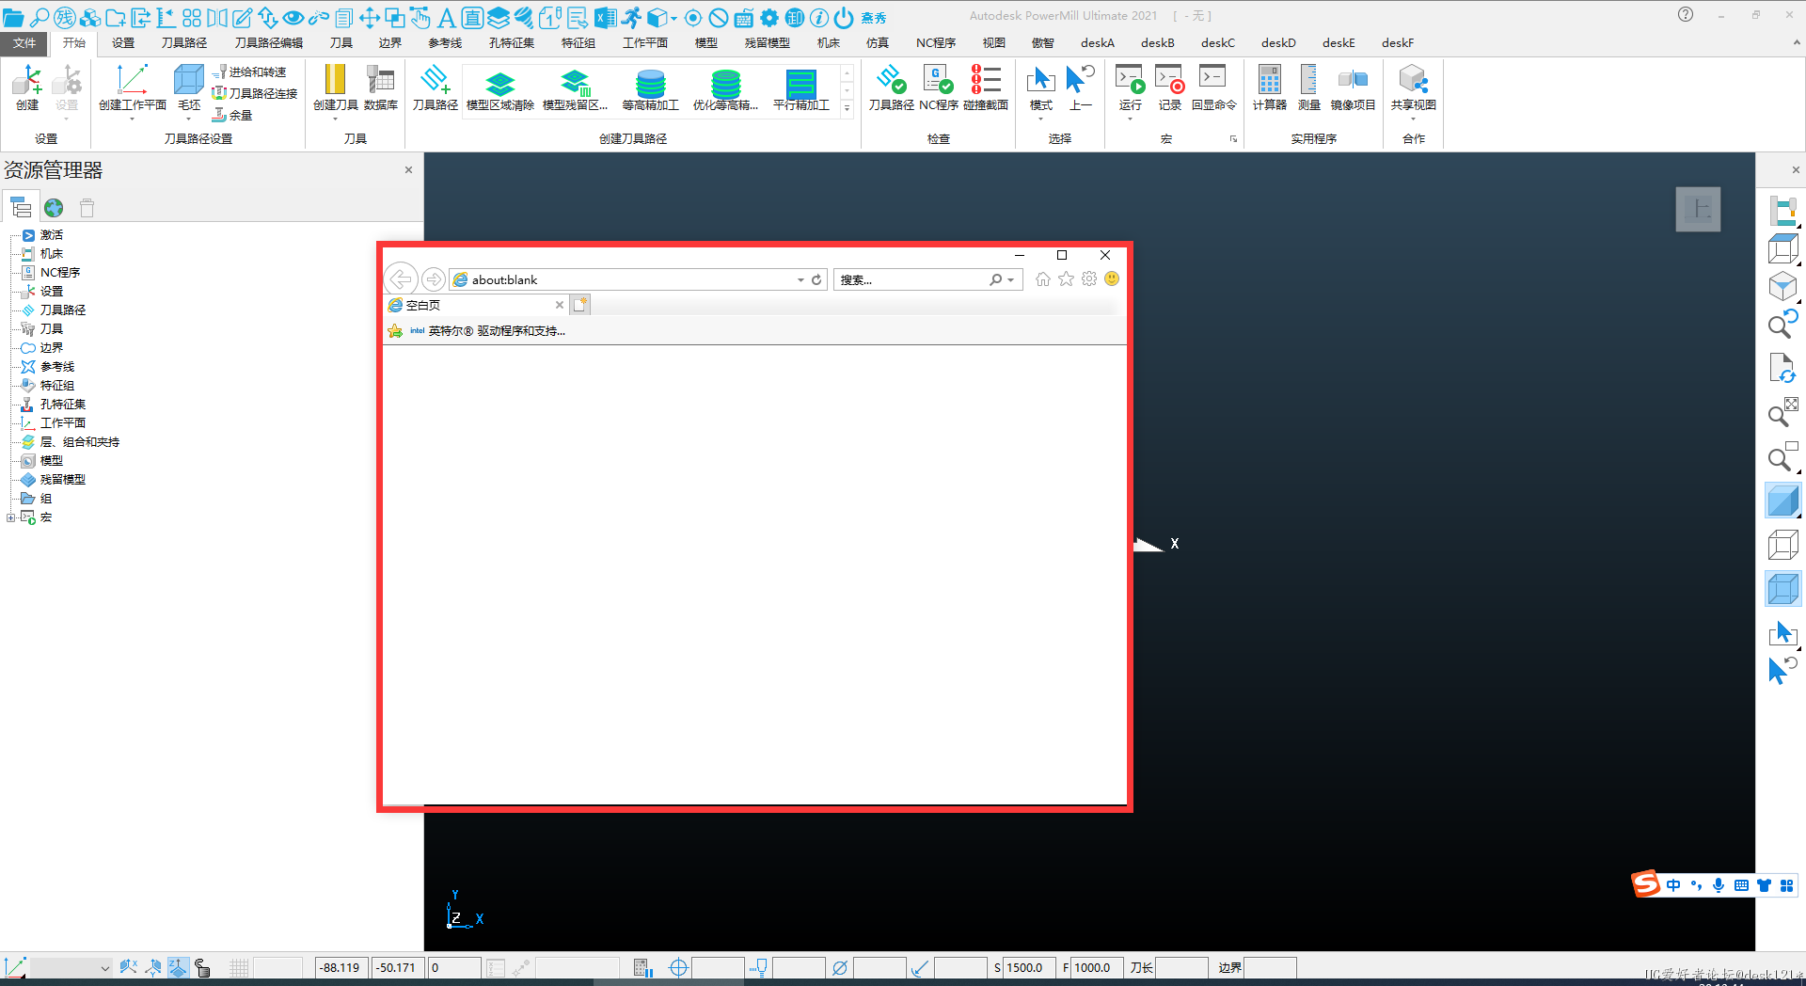Toggle the lock icon in status bar
Image resolution: width=1806 pixels, height=986 pixels.
coord(202,967)
